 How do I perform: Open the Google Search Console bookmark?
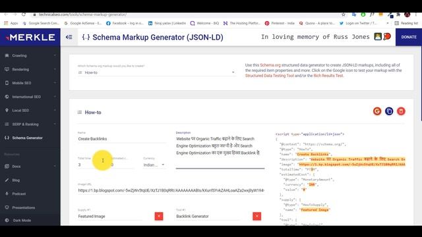coord(41,24)
